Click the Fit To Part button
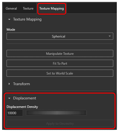119x132 pixels. [x=60, y=63]
